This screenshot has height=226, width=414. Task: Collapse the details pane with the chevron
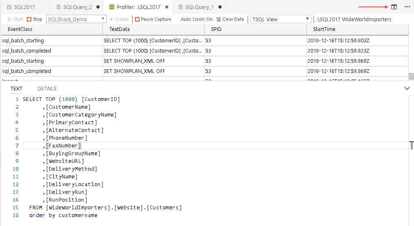tap(407, 88)
